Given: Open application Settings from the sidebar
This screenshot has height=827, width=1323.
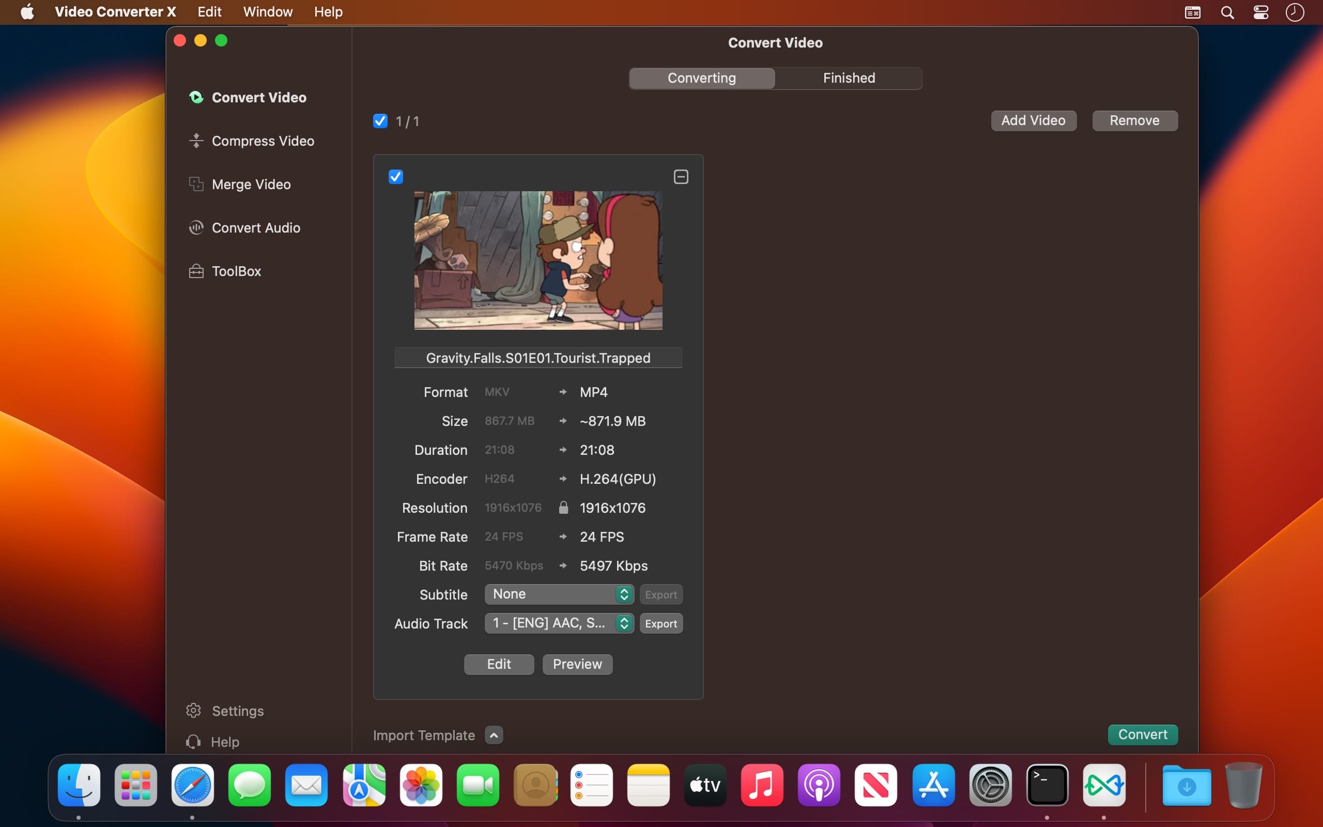Looking at the screenshot, I should 238,711.
